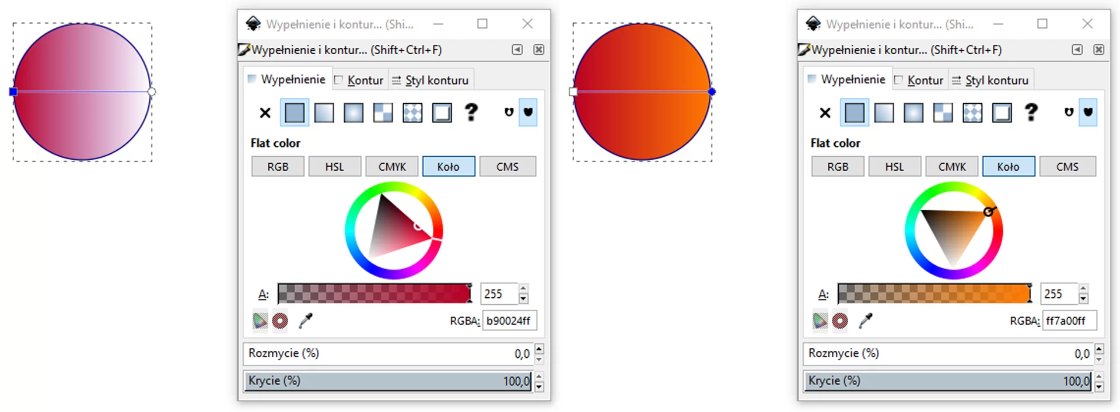This screenshot has width=1120, height=412.
Task: Click Krycie opacity bar in left dialog
Action: 387,381
